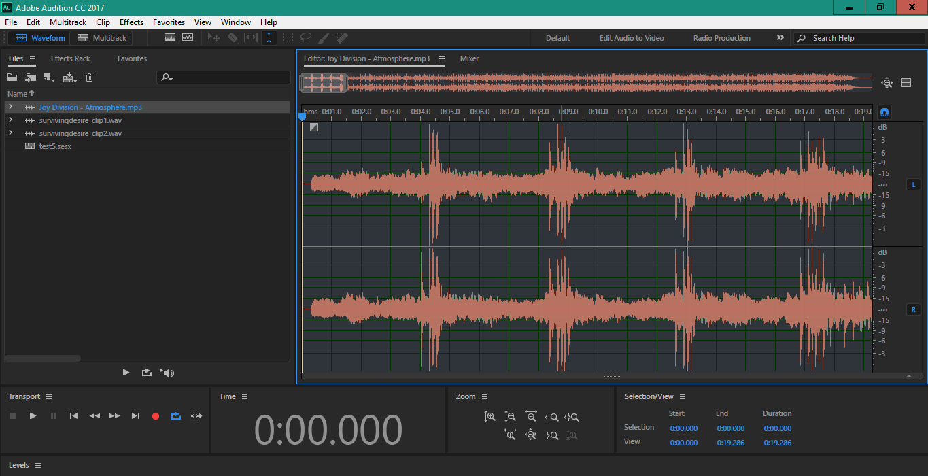Screen dimensions: 928x476
Task: Open the Effects menu
Action: pyautogui.click(x=131, y=22)
